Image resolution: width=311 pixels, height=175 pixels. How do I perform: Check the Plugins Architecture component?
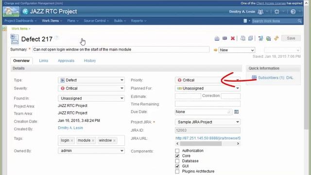177,172
